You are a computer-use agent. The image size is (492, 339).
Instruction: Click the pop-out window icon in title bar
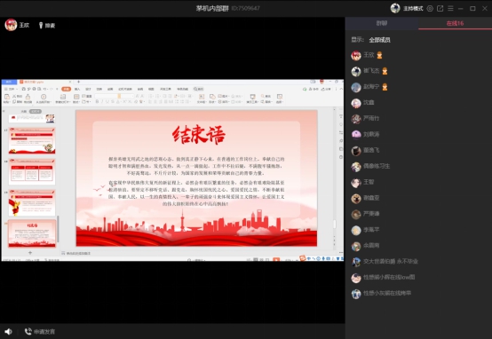point(440,9)
